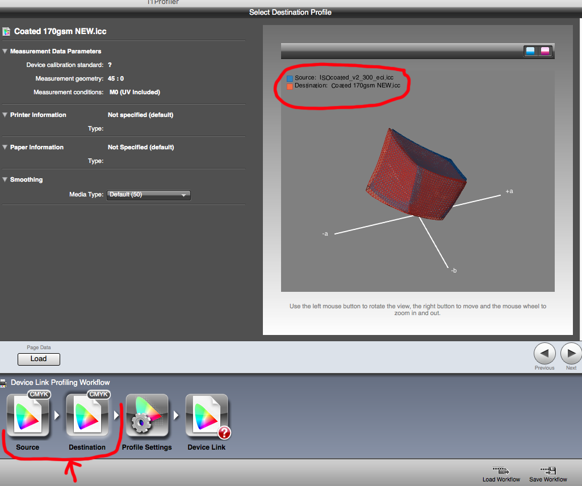
Task: Go to the Previous step
Action: tap(545, 354)
